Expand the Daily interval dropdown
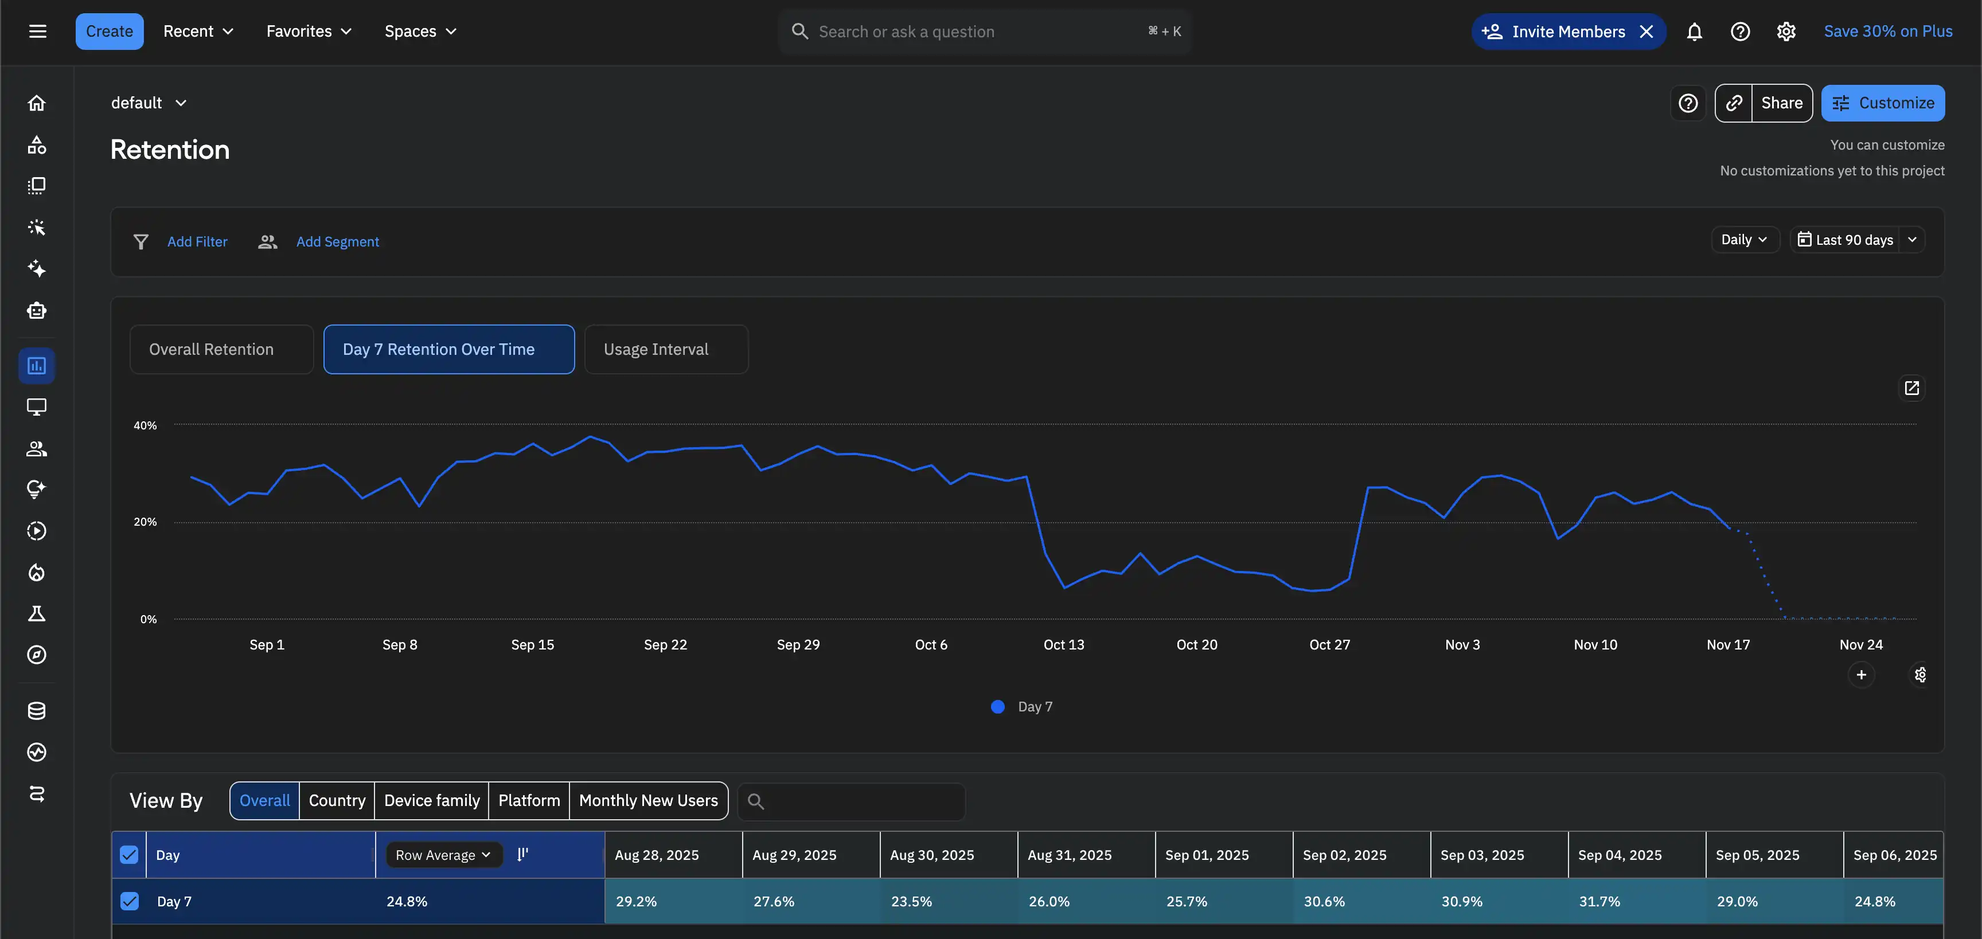Screen dimensions: 1982x939 [1744, 240]
